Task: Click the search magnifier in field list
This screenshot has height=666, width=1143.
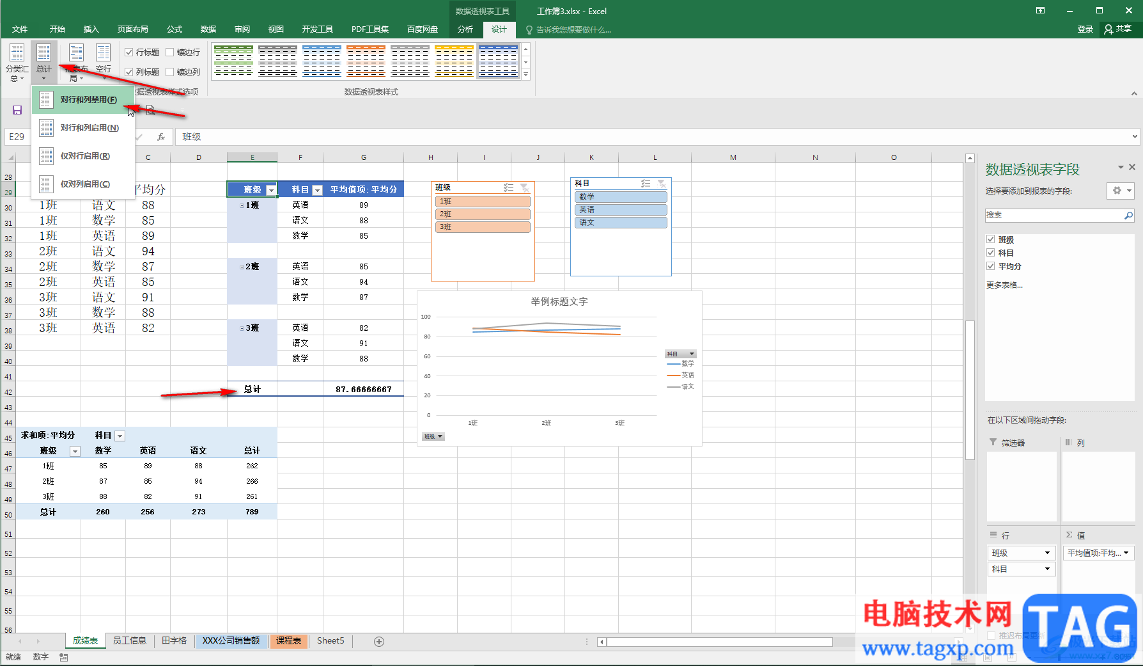Action: (1128, 216)
